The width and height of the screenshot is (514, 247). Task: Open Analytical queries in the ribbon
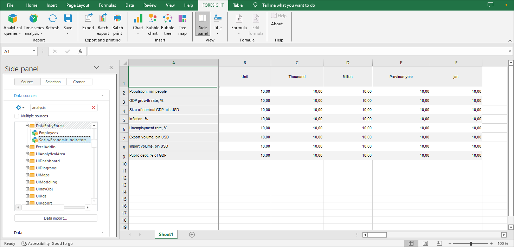(13, 25)
